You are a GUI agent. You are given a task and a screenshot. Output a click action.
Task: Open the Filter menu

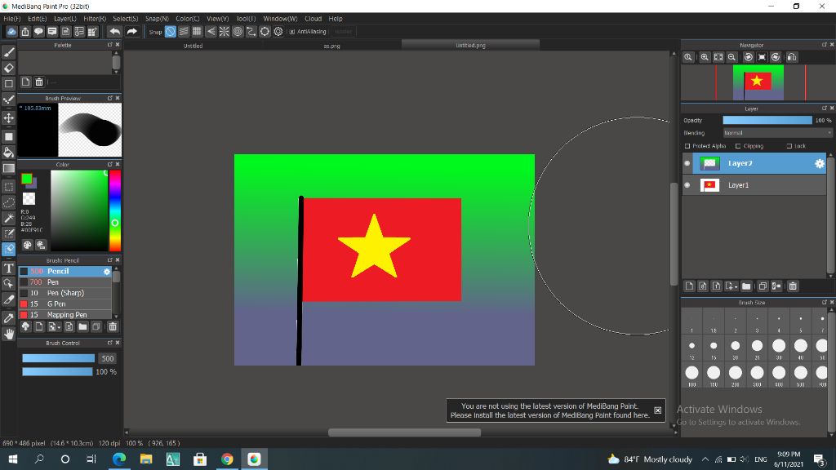[x=95, y=19]
